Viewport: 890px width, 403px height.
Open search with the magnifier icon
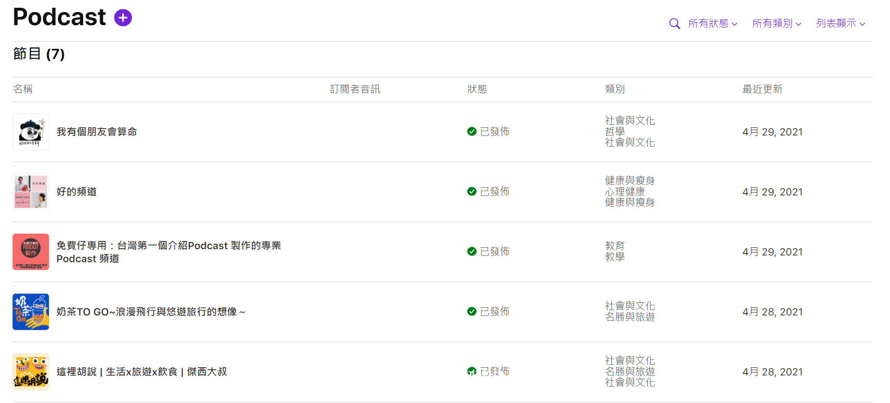[x=674, y=24]
